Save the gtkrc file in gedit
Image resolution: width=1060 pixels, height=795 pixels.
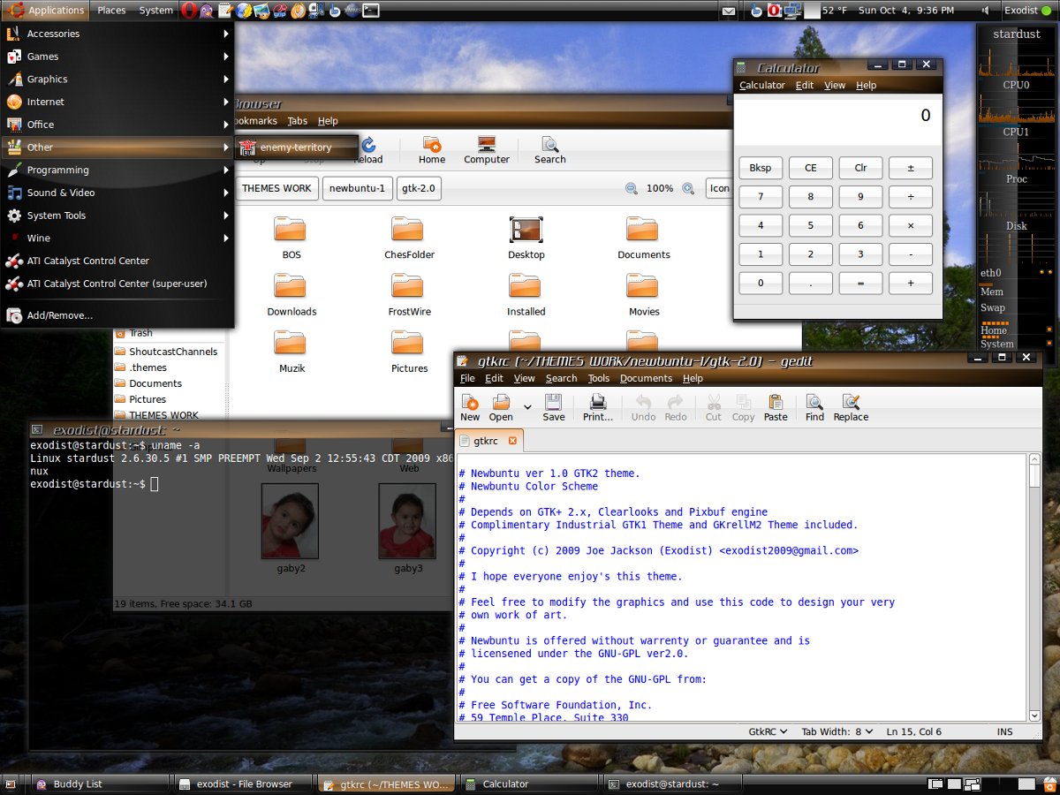click(x=554, y=408)
